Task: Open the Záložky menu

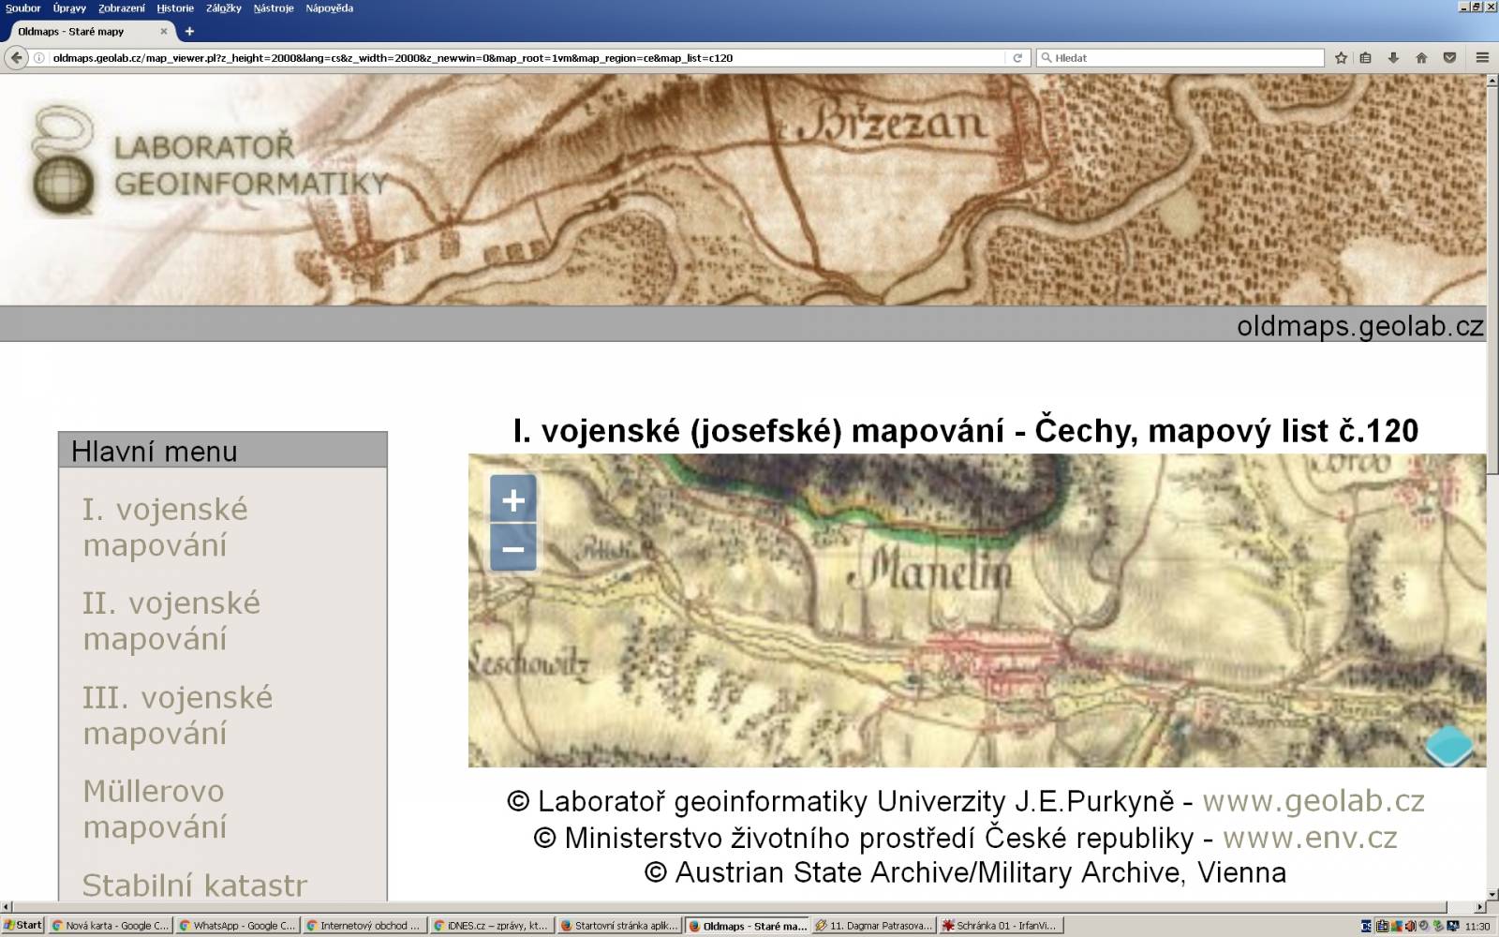Action: pos(224,8)
